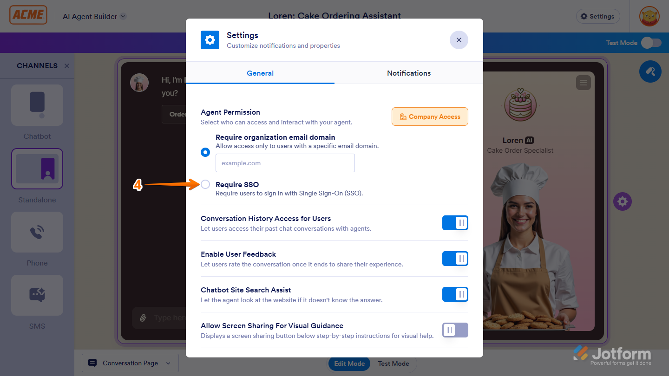This screenshot has width=669, height=376.
Task: Toggle Test Mode switch in top bar
Action: pos(651,43)
